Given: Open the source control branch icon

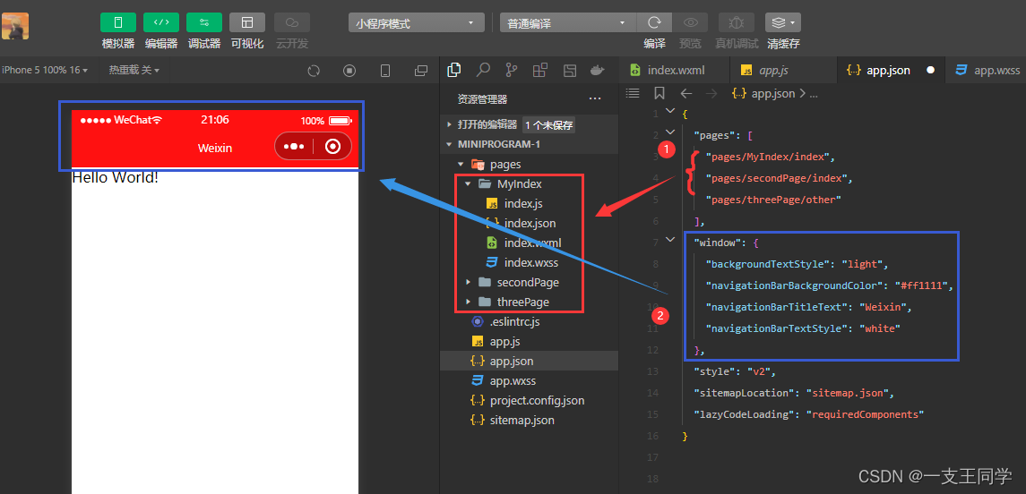Looking at the screenshot, I should pyautogui.click(x=511, y=69).
